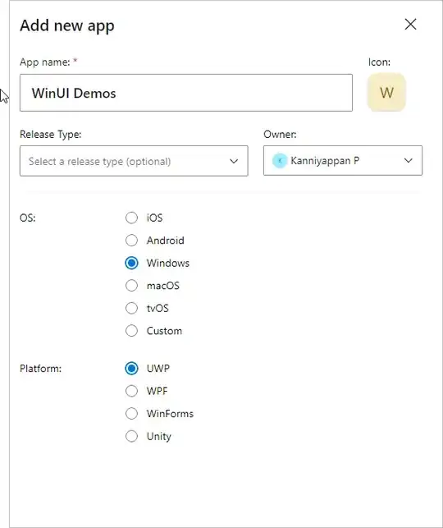The height and width of the screenshot is (528, 443).
Task: Click into the App name field
Action: click(x=186, y=93)
